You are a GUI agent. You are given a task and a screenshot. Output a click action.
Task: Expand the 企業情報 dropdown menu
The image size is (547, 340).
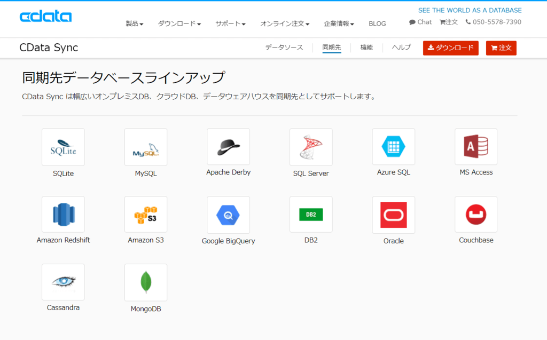pyautogui.click(x=339, y=23)
